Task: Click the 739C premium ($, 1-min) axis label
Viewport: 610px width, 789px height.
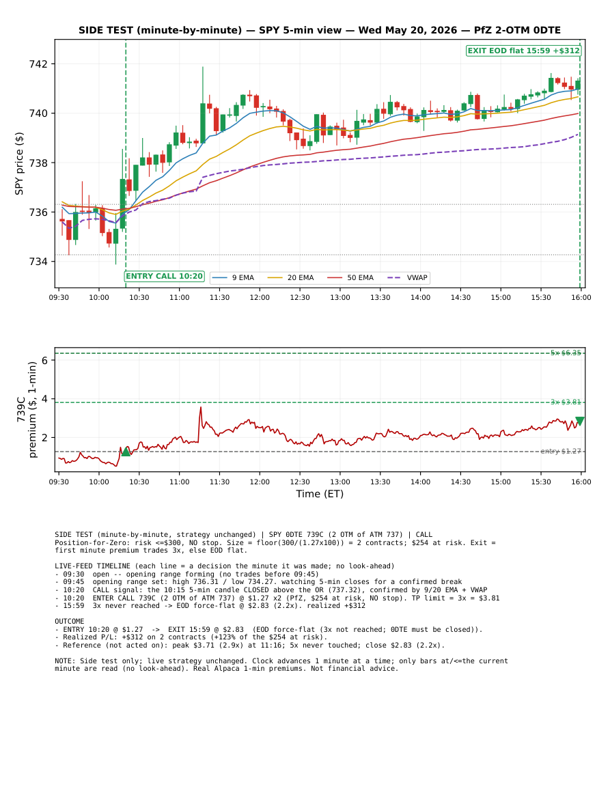Action: pos(27,410)
